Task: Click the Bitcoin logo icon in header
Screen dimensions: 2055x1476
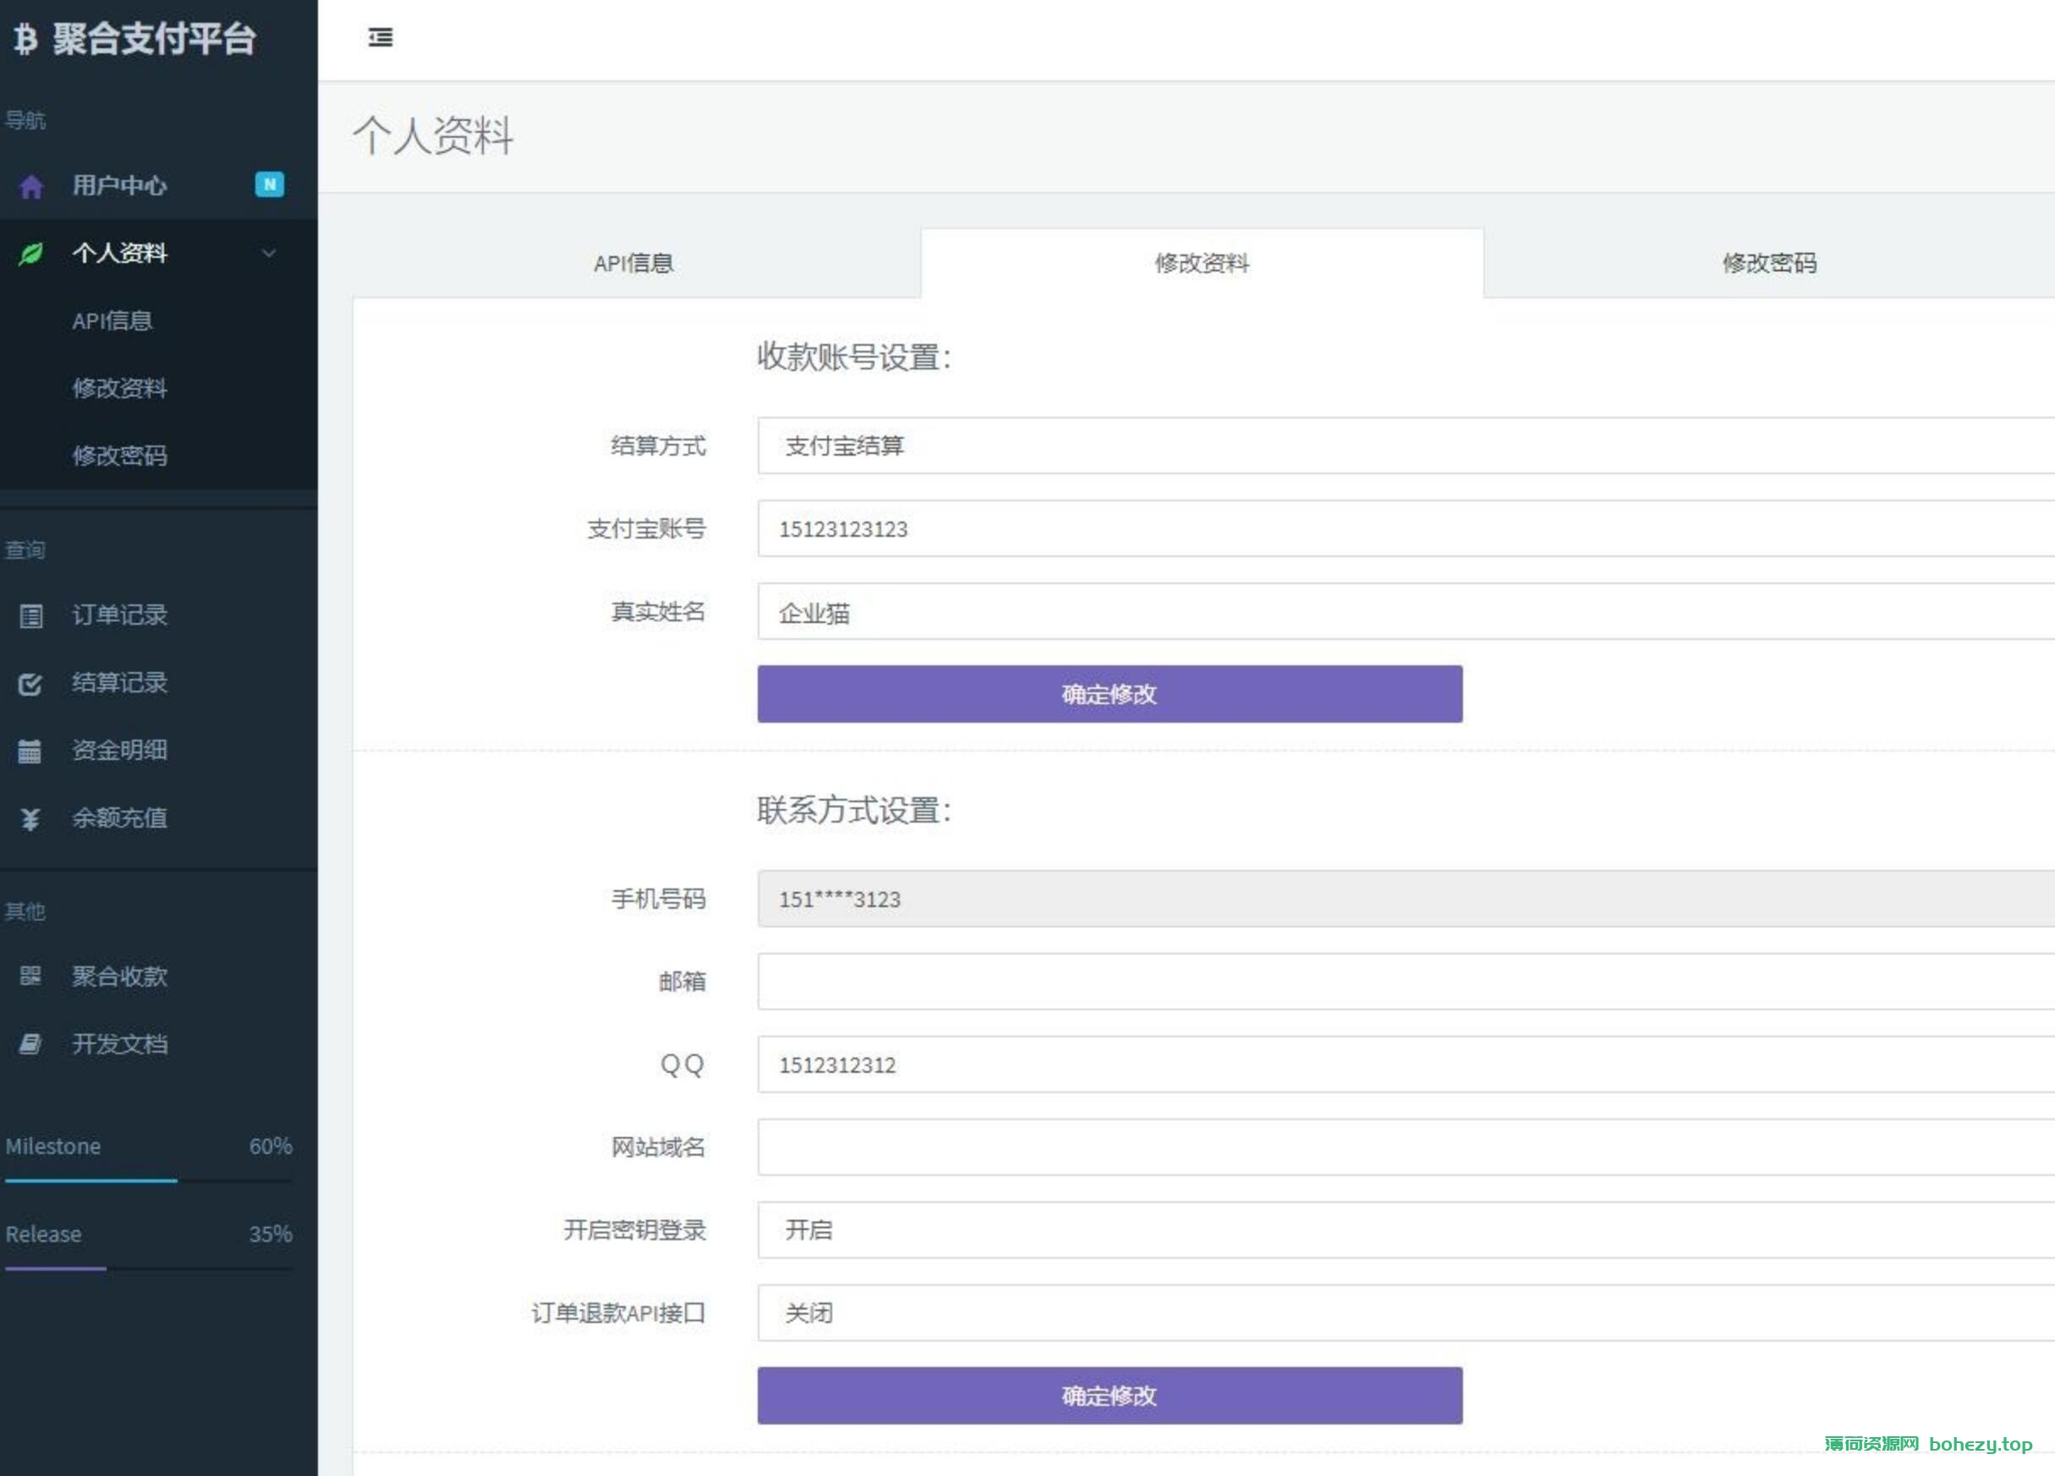Action: click(x=26, y=38)
